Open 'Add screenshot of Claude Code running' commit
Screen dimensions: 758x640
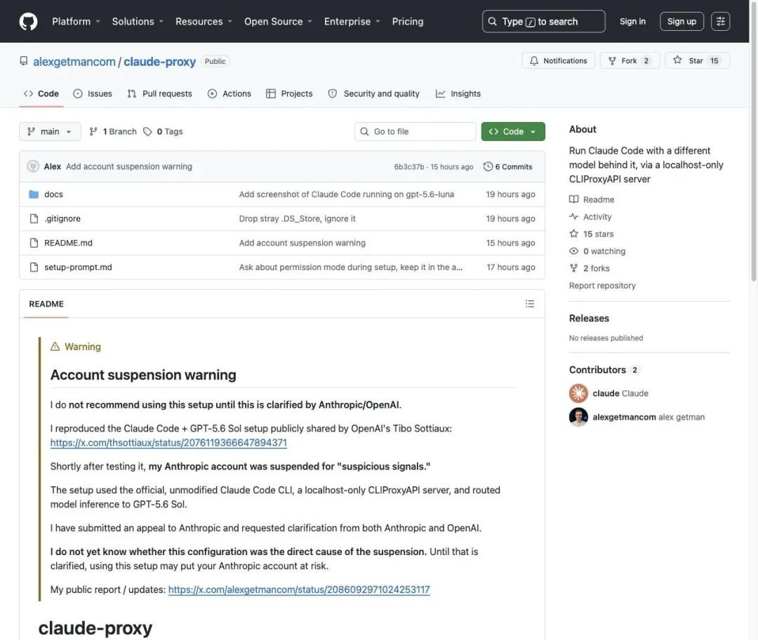point(346,194)
